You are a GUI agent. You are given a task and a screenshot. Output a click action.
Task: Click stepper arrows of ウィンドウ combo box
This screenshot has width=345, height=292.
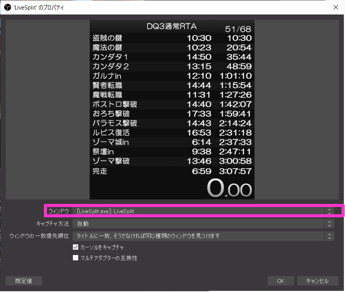pos(329,211)
